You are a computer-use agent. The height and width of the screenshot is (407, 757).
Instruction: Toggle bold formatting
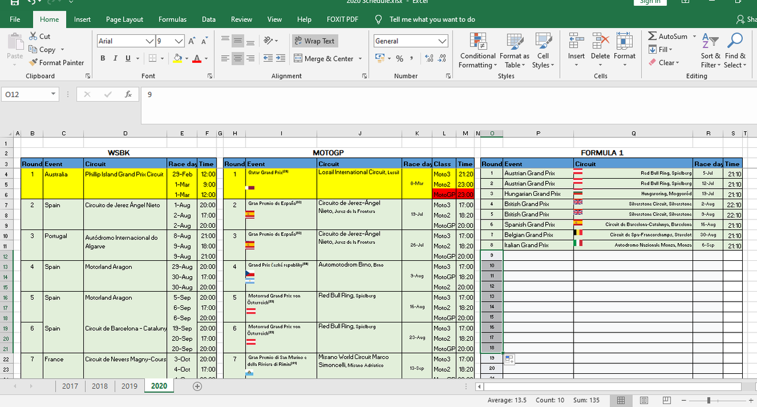tap(103, 59)
